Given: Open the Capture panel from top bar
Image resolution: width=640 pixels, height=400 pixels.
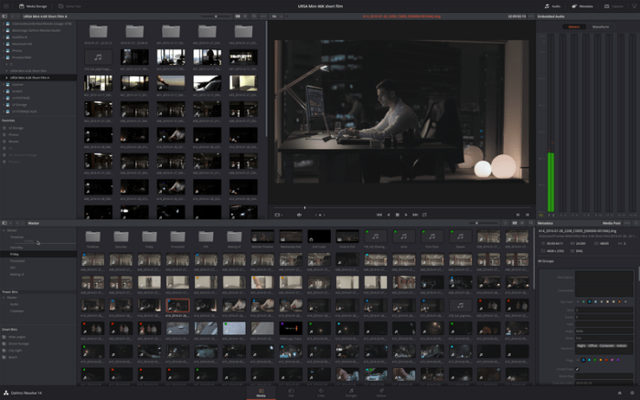Looking at the screenshot, I should pos(613,6).
